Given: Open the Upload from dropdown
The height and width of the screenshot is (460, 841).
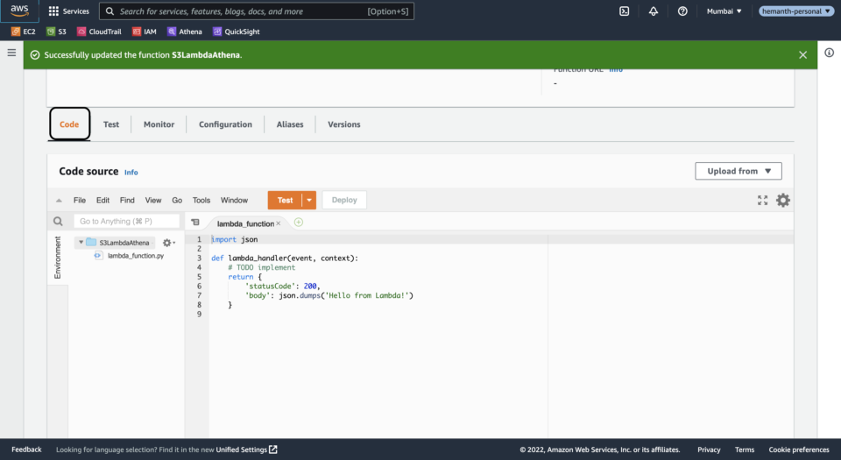Looking at the screenshot, I should pyautogui.click(x=738, y=171).
